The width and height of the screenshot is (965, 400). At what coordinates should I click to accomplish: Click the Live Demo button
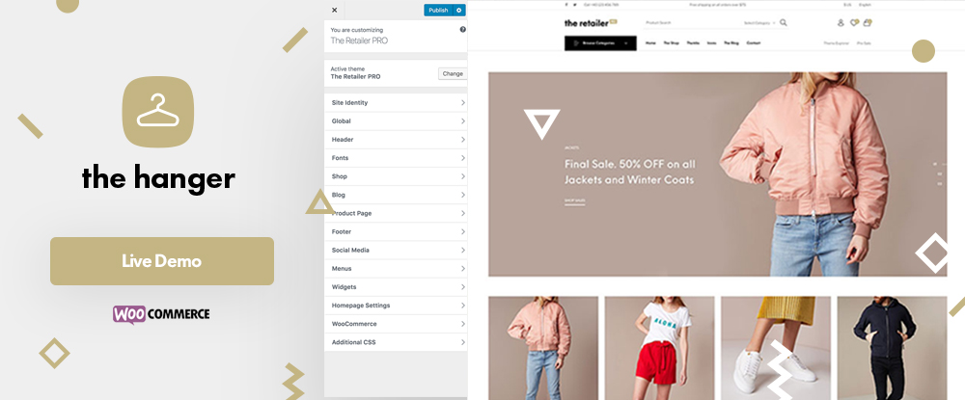coord(162,261)
